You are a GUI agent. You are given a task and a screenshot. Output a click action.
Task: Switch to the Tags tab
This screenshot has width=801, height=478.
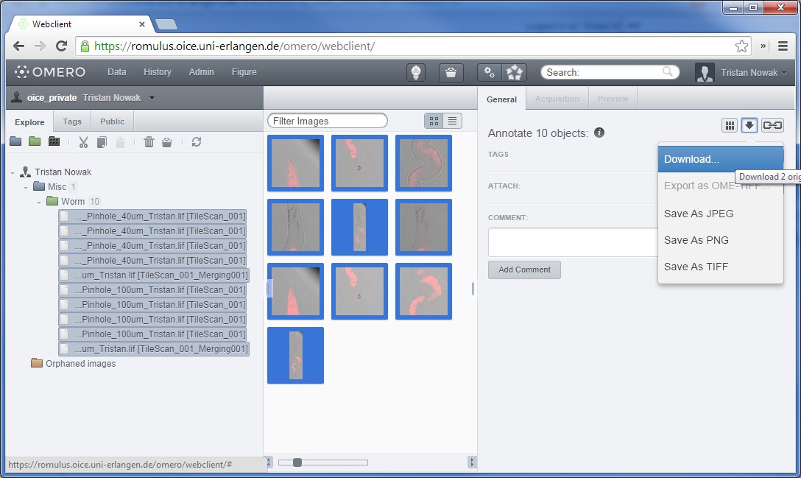(72, 122)
